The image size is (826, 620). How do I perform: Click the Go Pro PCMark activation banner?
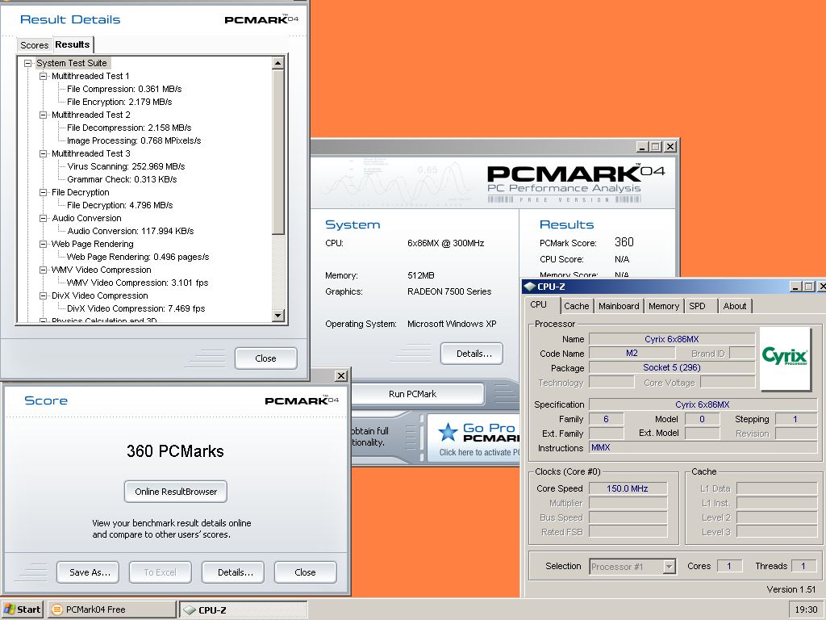(x=474, y=438)
